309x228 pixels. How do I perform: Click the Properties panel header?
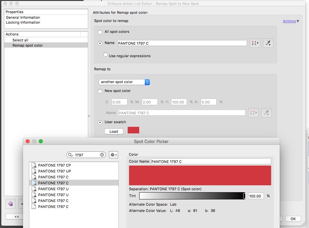(46, 12)
